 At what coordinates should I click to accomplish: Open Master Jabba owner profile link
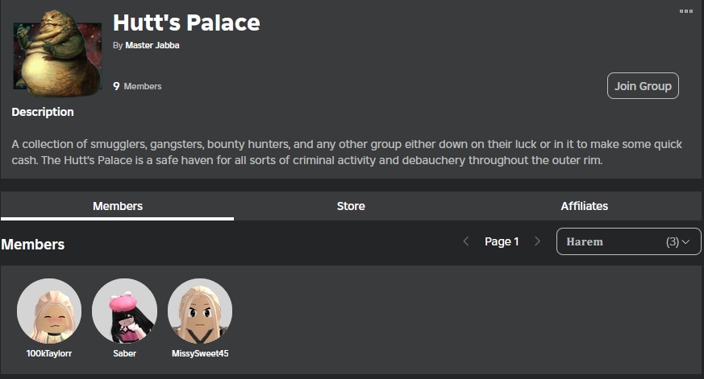pos(152,45)
